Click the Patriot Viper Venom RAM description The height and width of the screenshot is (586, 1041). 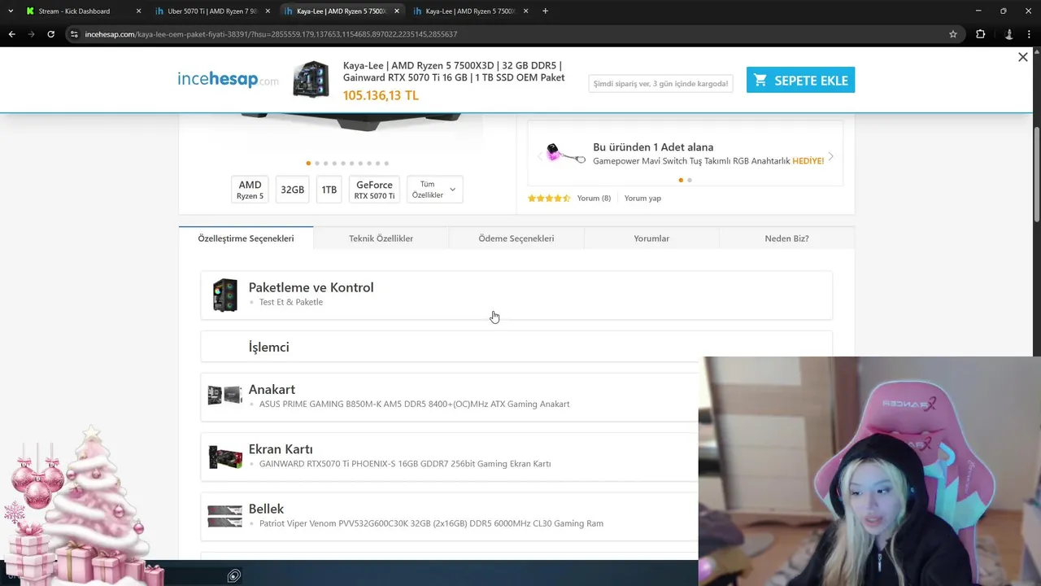click(431, 523)
